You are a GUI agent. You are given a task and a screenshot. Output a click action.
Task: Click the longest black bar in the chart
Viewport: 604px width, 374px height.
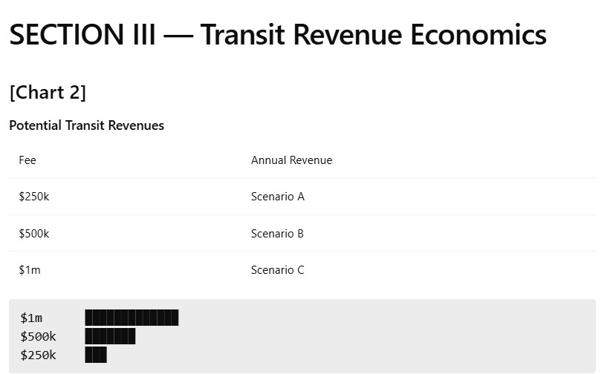coord(131,318)
